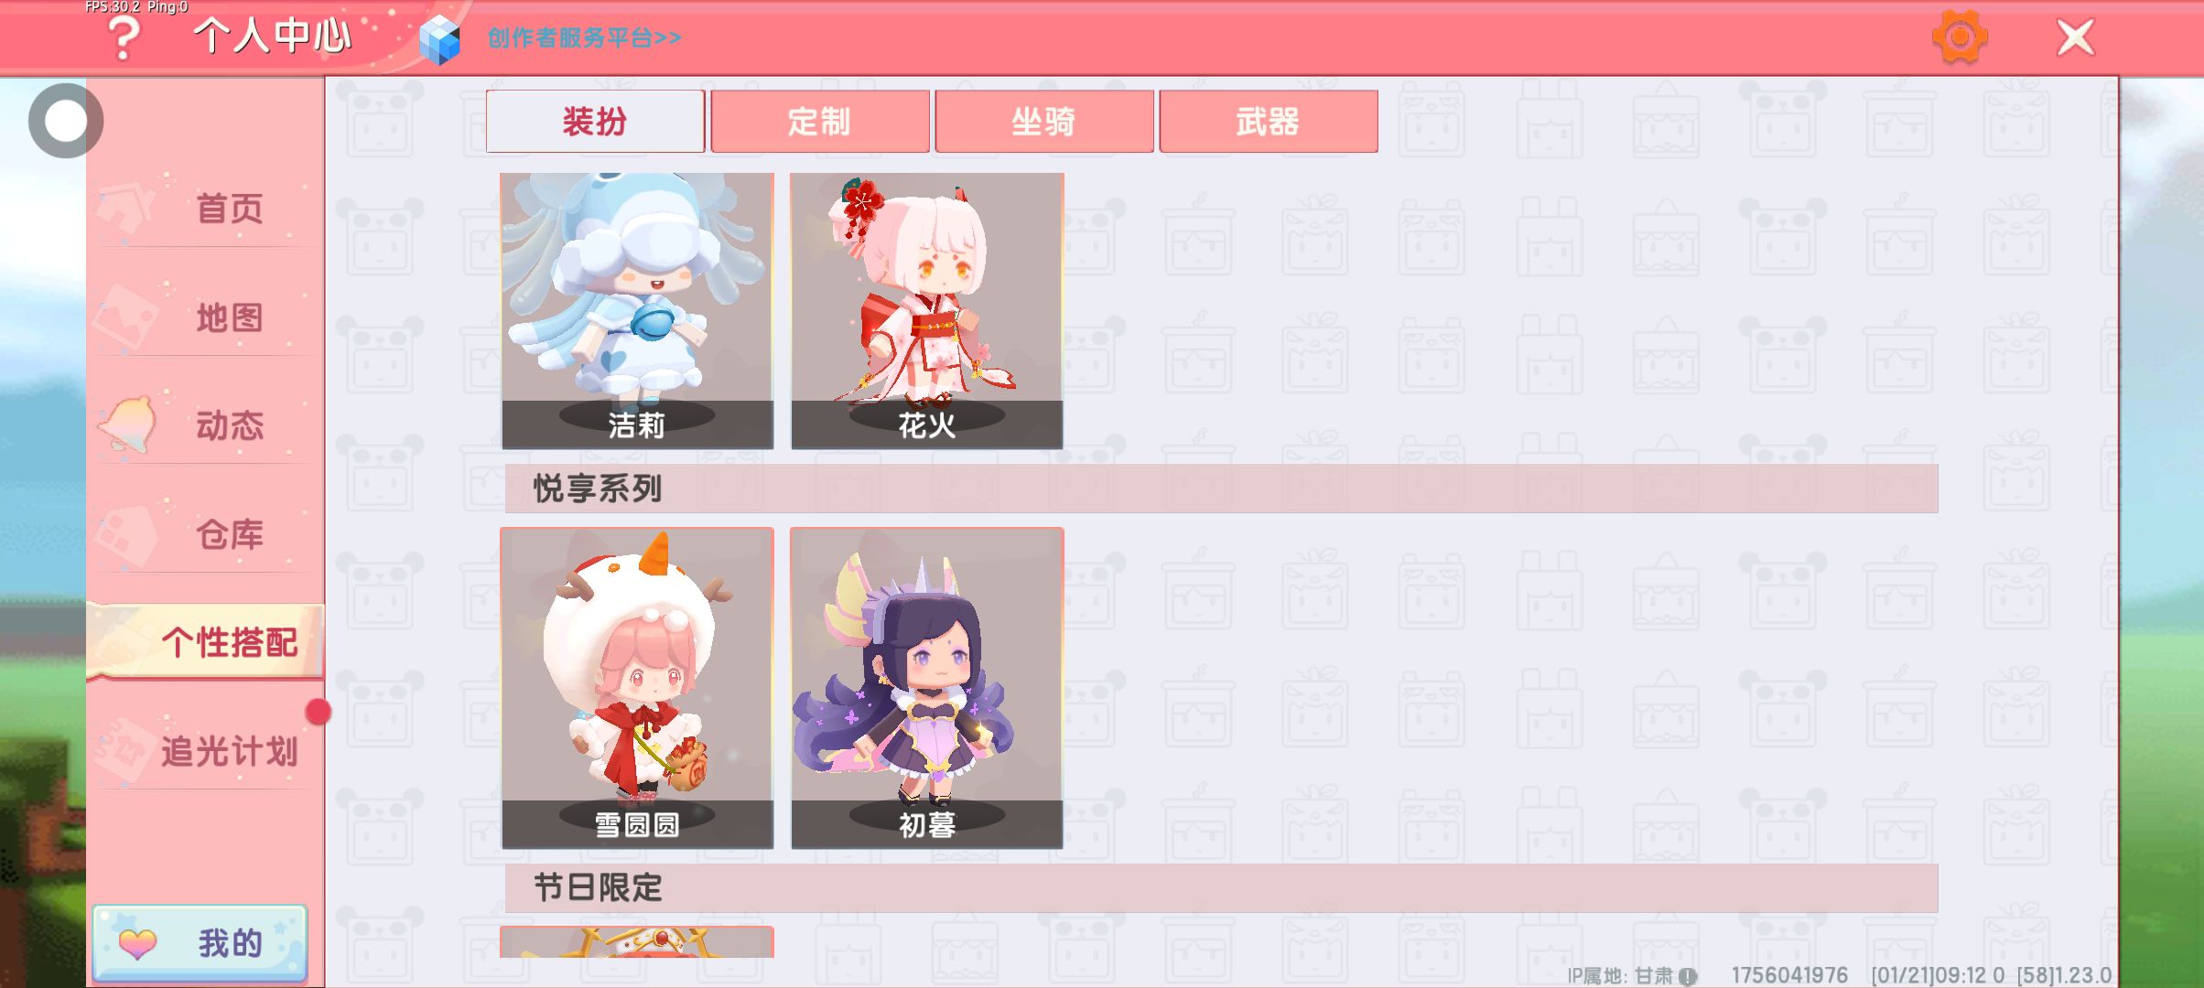Click the blue cube creator icon

click(439, 39)
